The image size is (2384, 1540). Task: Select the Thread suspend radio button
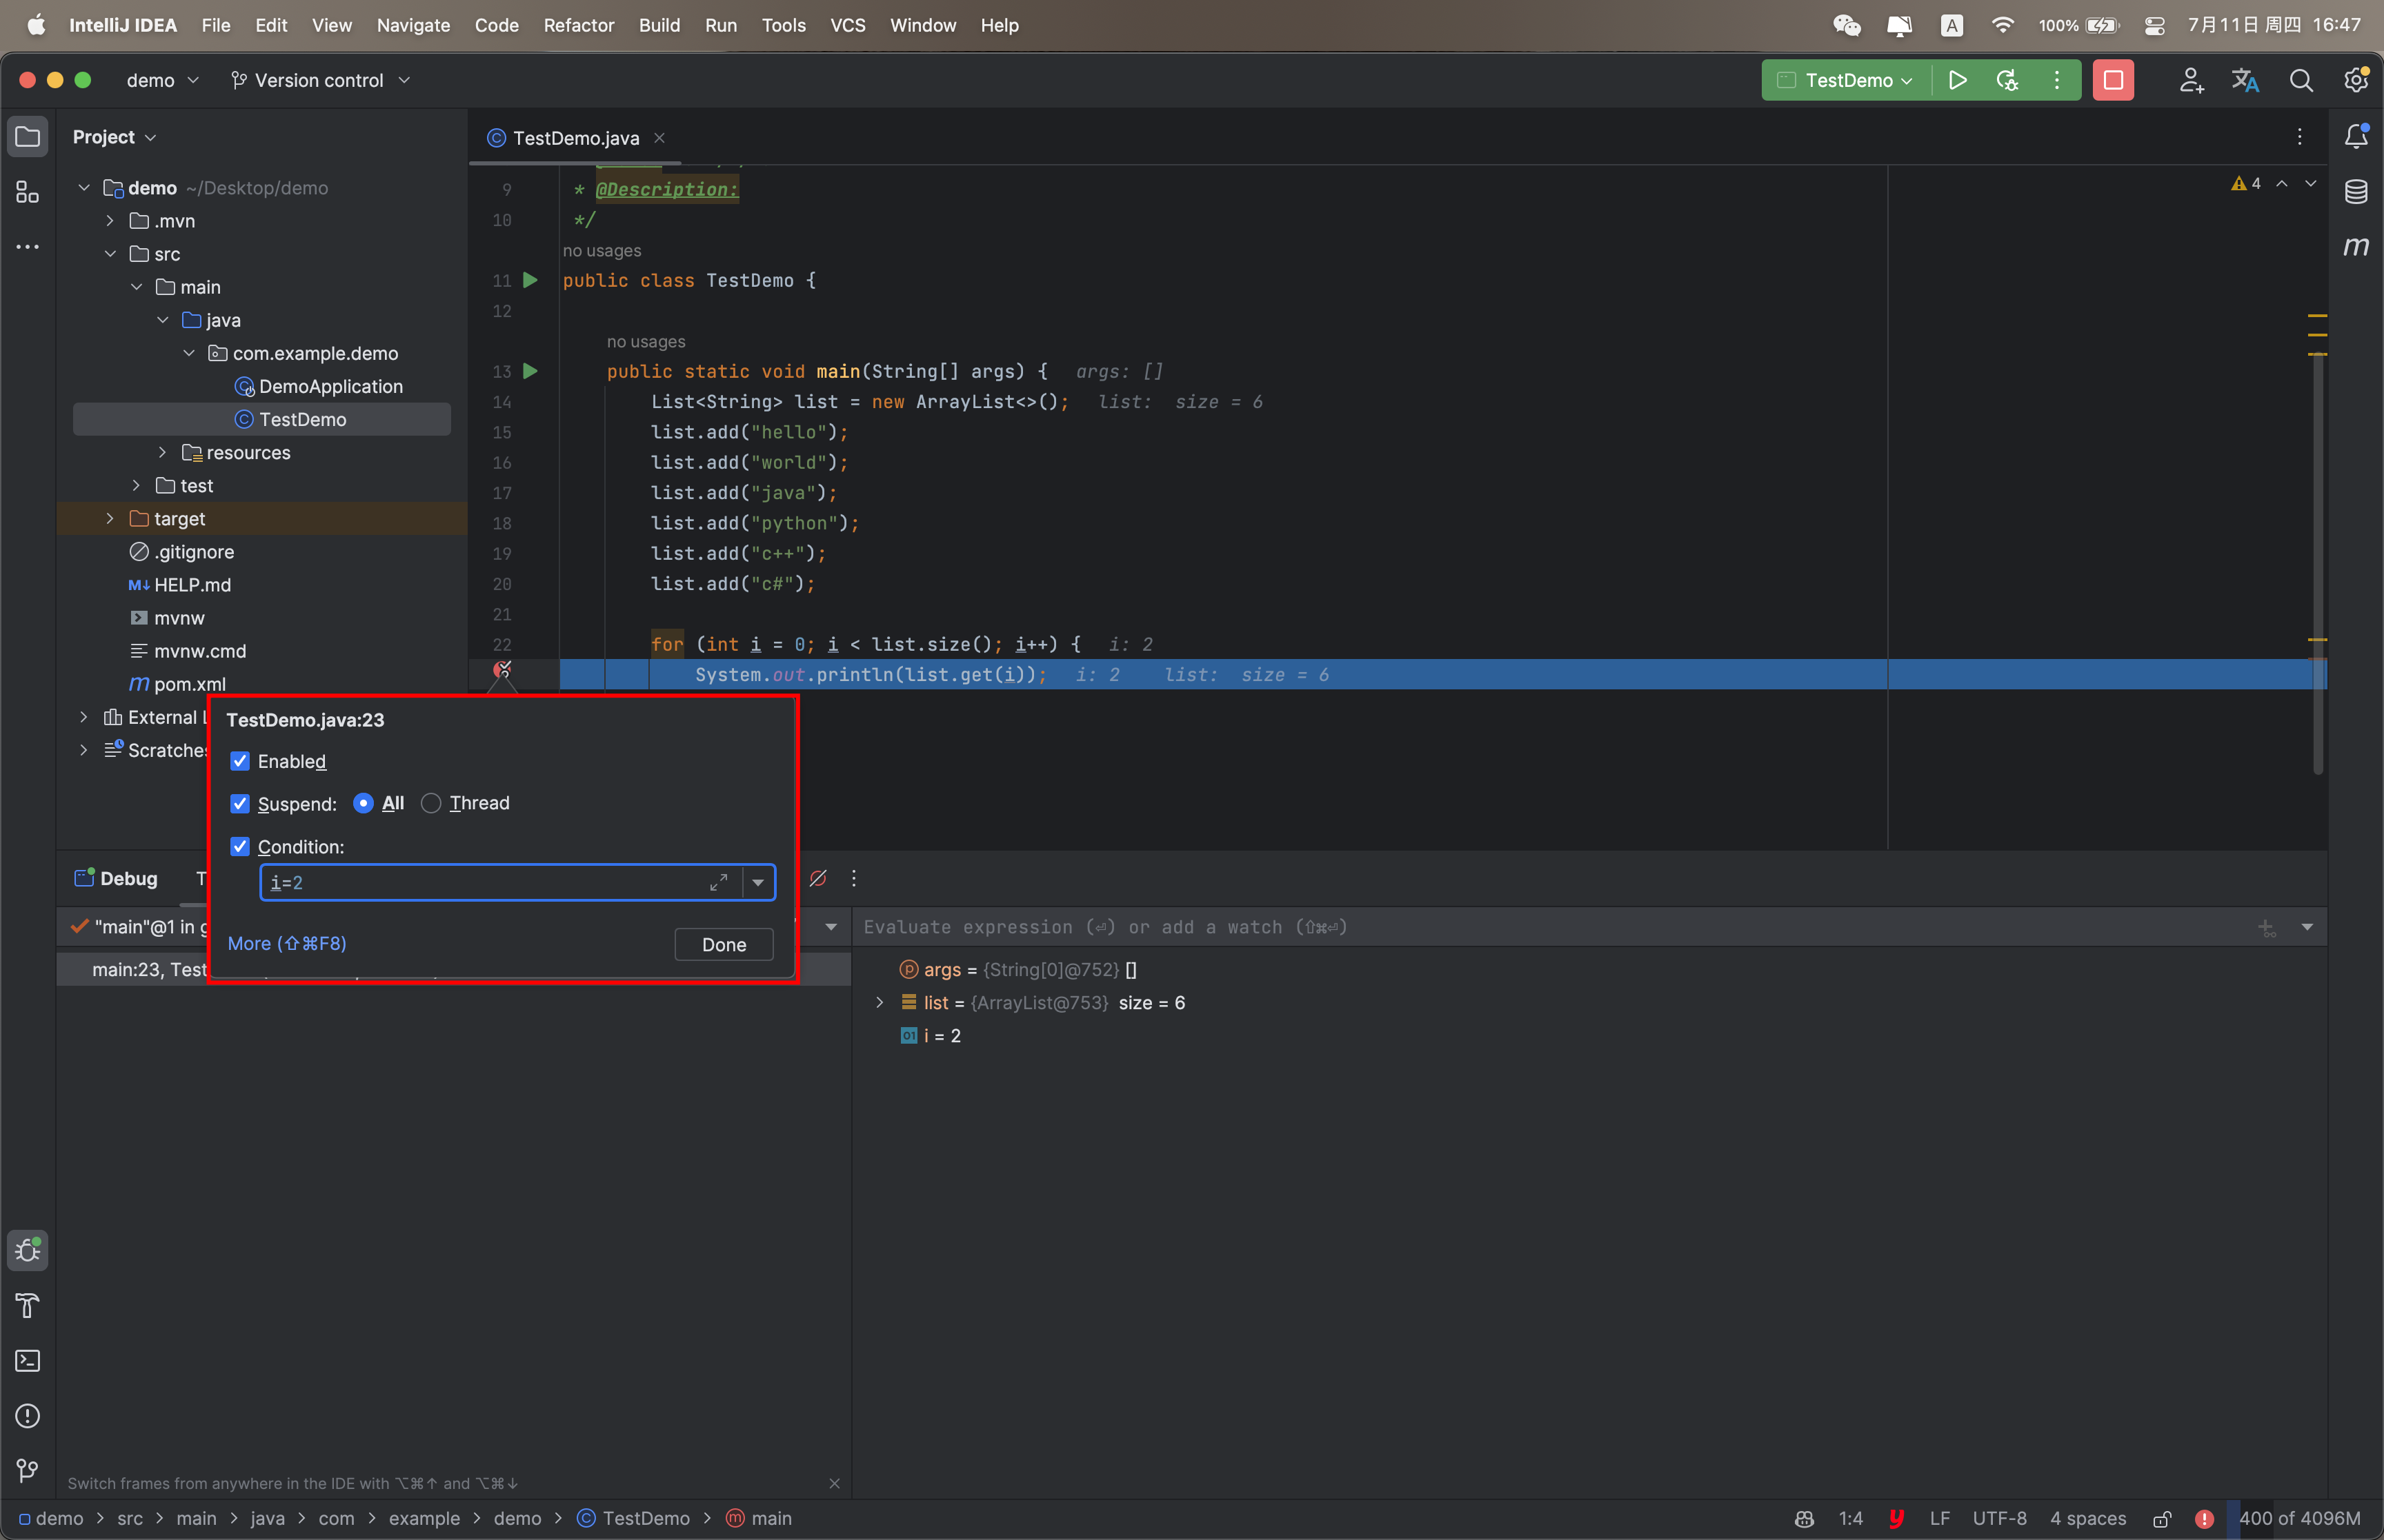tap(431, 803)
